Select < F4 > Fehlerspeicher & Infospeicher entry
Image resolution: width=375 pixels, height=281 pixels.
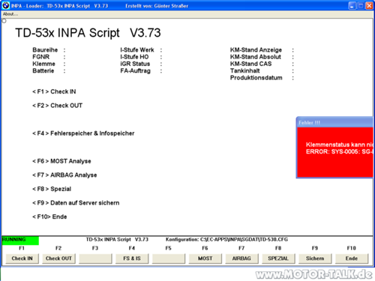[x=83, y=133]
